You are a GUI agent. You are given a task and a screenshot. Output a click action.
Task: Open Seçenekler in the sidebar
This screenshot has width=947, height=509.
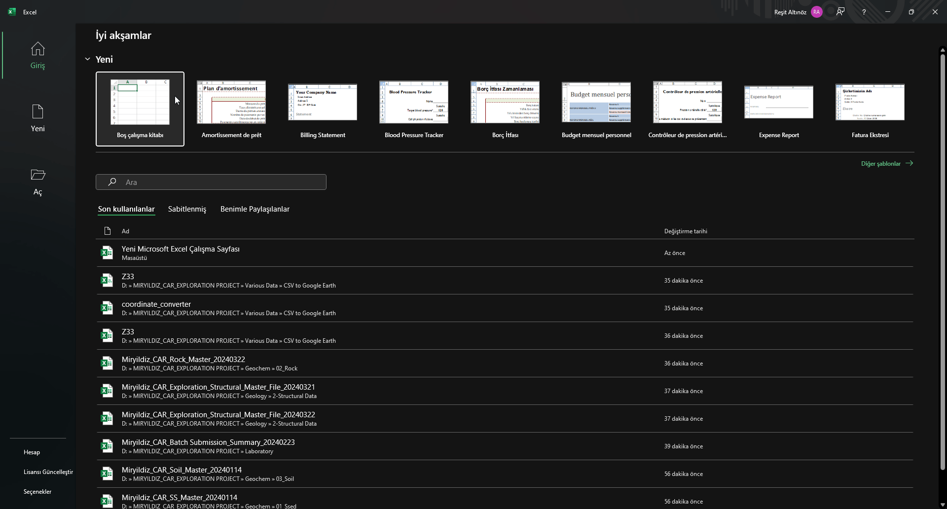pyautogui.click(x=37, y=492)
